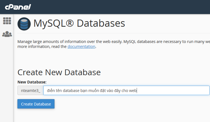Click the Manage large amounts description text
Screen dimensions: 210x122
(113, 42)
